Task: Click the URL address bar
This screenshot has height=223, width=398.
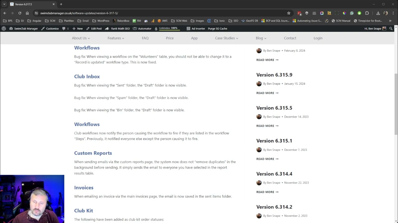Action: click(x=162, y=13)
